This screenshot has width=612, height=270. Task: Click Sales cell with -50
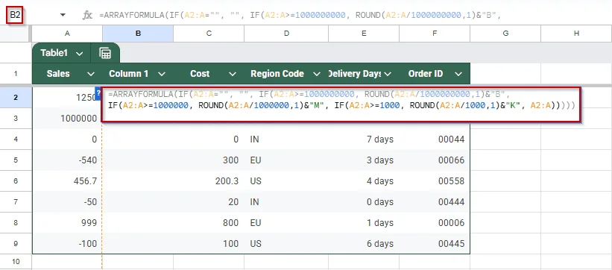(67, 201)
